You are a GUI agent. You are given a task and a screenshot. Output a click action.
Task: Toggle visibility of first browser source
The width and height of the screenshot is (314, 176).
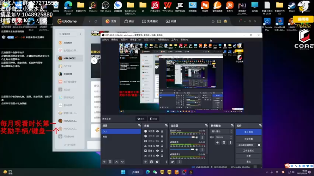(x=158, y=131)
